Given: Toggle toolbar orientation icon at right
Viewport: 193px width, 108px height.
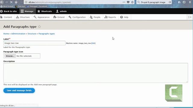Looking at the screenshot, I should [x=190, y=17].
